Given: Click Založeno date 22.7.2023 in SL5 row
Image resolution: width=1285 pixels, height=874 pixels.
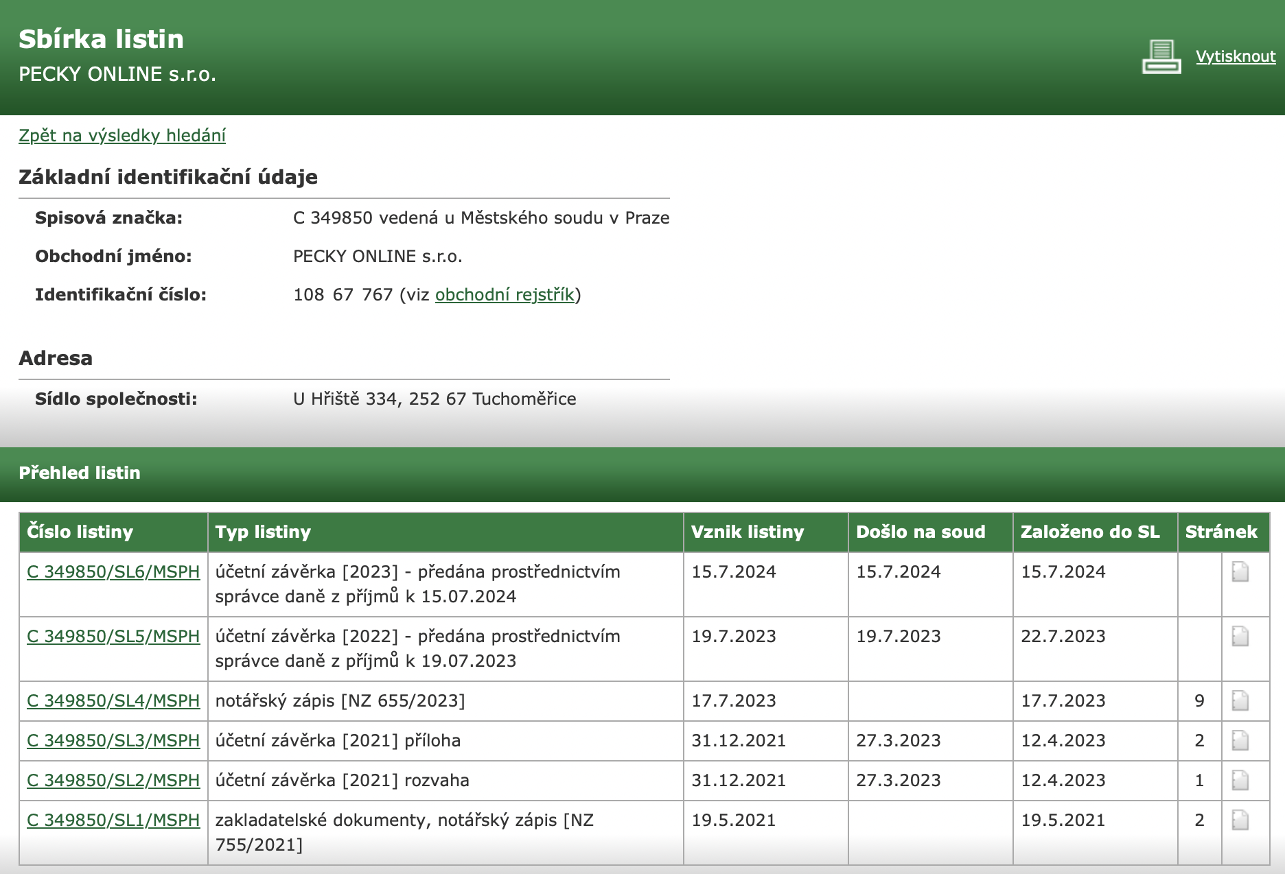Looking at the screenshot, I should click(1063, 636).
